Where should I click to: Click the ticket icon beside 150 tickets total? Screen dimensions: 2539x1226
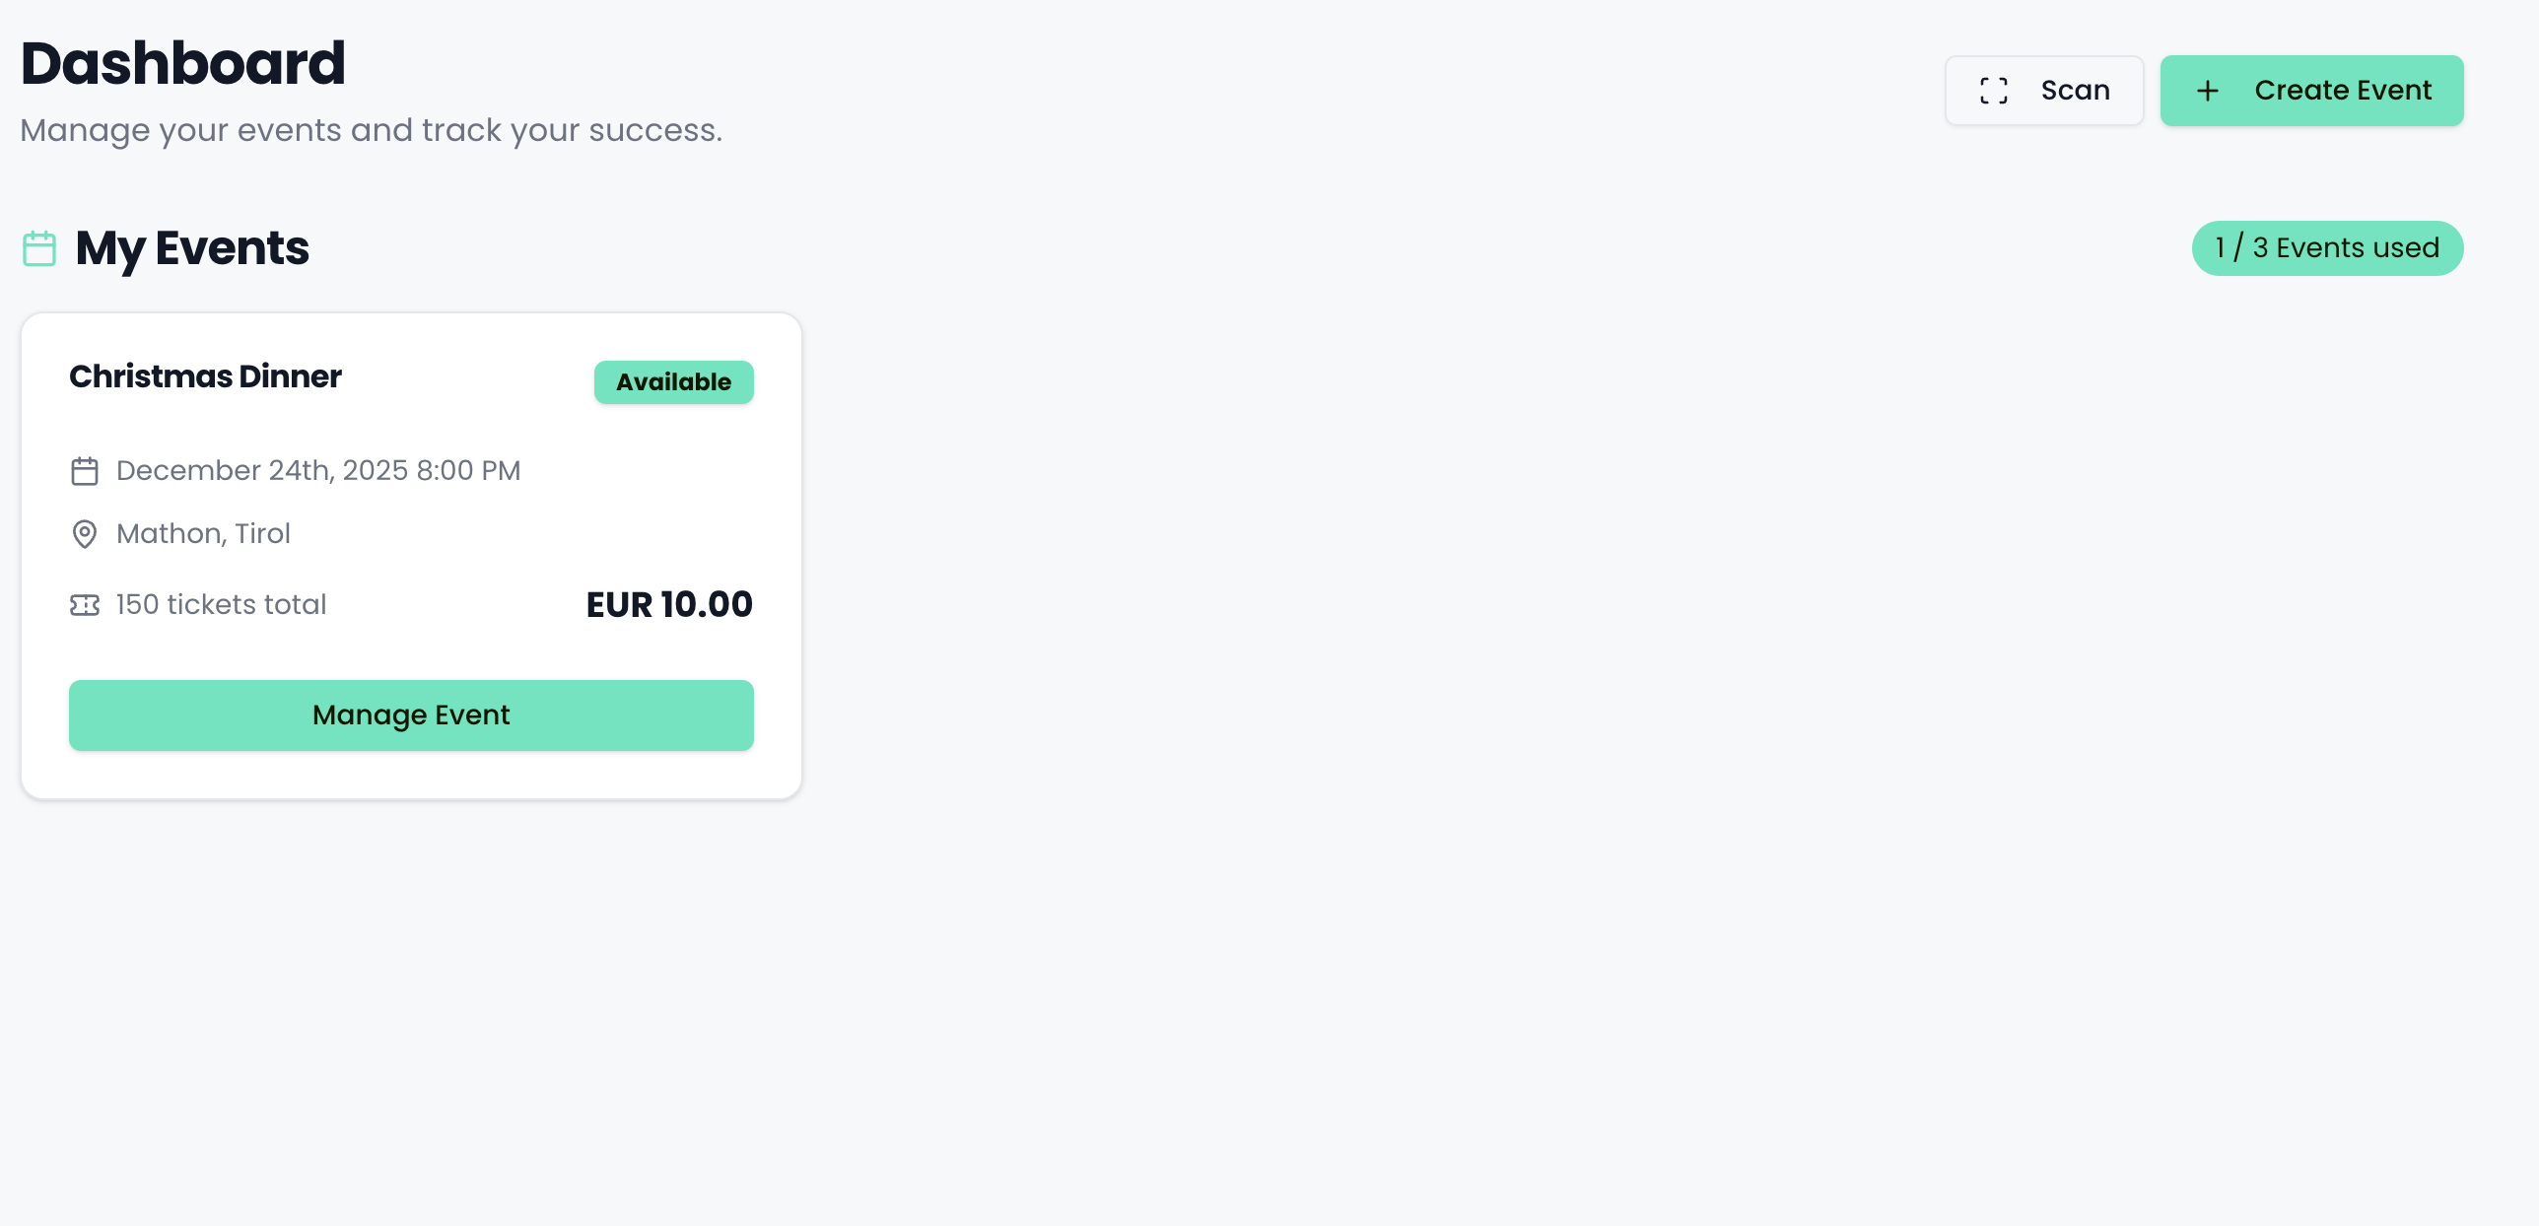click(85, 605)
